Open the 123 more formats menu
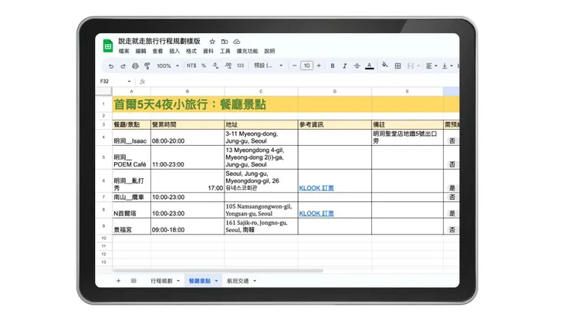Screen dimensions: 571x321 (x=240, y=66)
